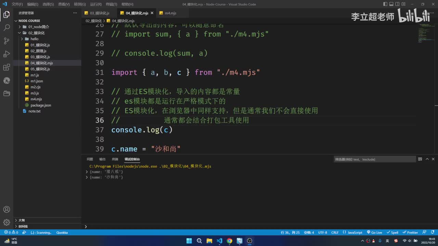This screenshot has height=246, width=438.
Task: Toggle the Spell checker status item
Action: [392, 232]
